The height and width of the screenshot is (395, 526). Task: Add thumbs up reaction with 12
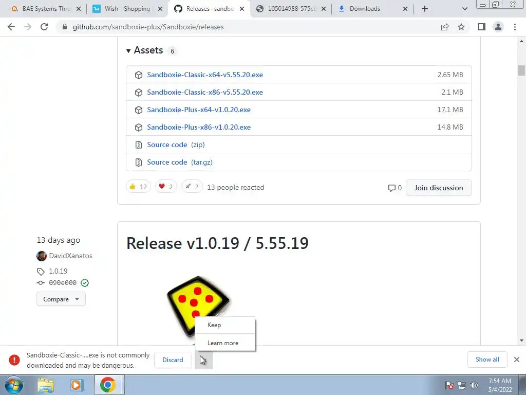click(x=138, y=187)
